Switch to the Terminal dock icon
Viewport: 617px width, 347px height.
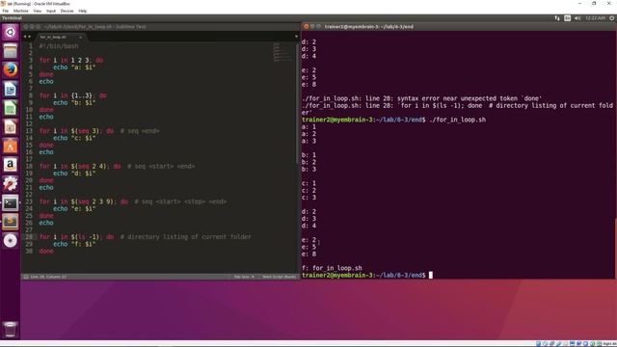pyautogui.click(x=10, y=203)
